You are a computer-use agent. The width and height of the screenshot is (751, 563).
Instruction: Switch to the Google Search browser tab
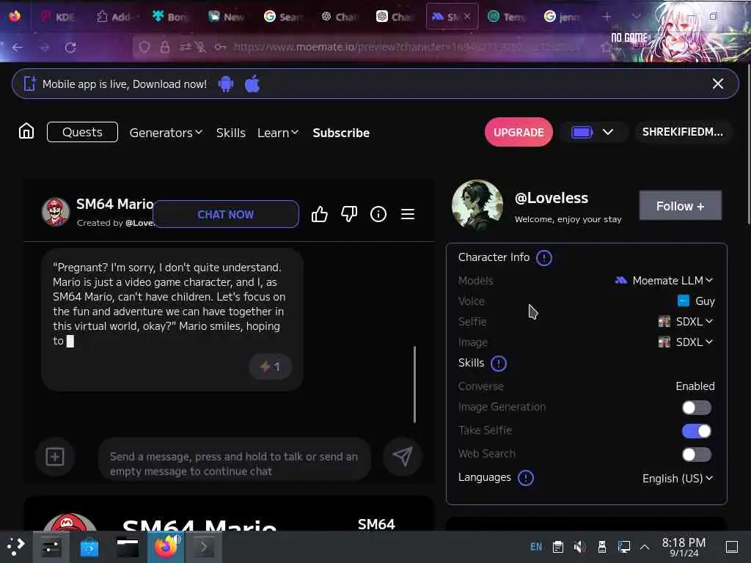click(284, 17)
